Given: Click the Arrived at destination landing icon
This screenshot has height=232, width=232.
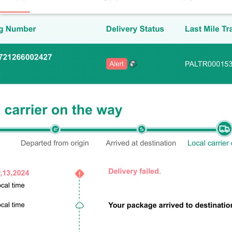Looking at the screenshot, I should point(141,129).
